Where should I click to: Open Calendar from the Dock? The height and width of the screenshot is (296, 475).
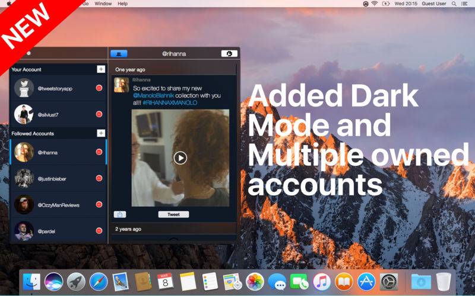point(165,282)
